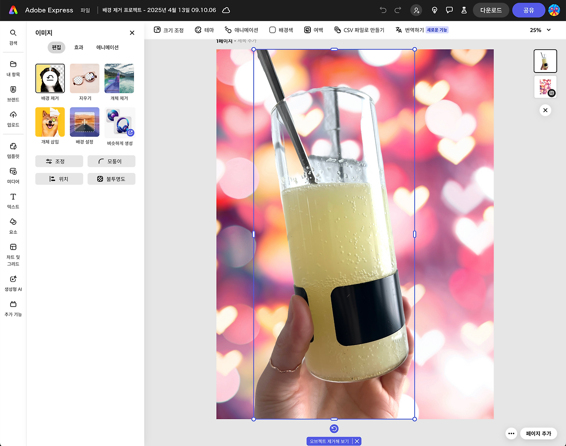The width and height of the screenshot is (566, 446).
Task: Open 크기 조정 resize options
Action: pos(168,30)
